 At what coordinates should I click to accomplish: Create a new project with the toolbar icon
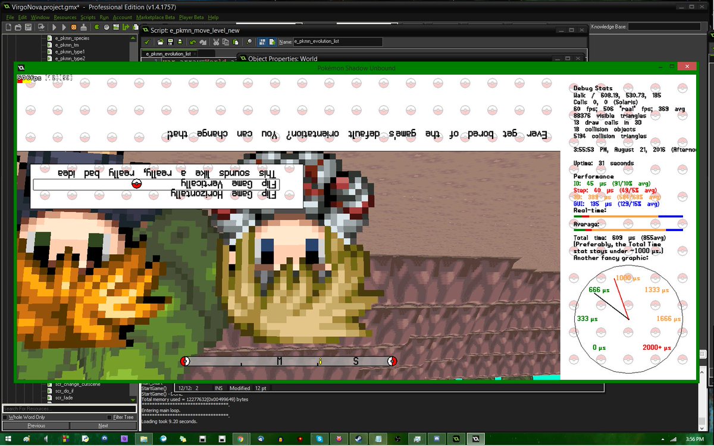click(x=8, y=27)
